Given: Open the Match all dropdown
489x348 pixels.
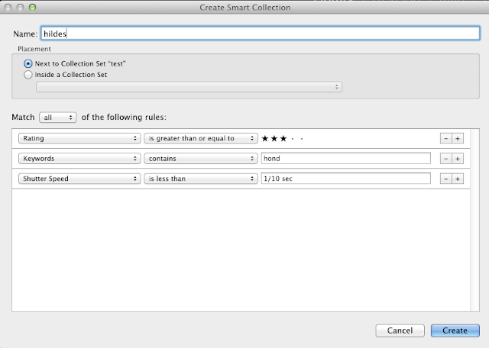Looking at the screenshot, I should 58,117.
